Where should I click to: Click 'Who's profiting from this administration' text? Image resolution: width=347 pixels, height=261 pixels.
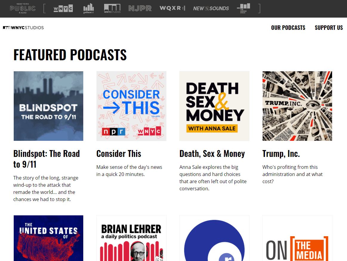point(293,174)
